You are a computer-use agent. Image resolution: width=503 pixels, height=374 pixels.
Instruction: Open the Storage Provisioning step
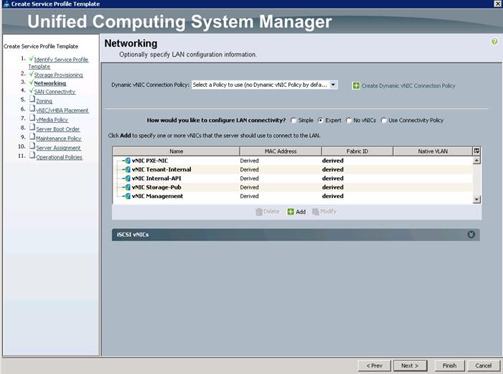tap(58, 75)
